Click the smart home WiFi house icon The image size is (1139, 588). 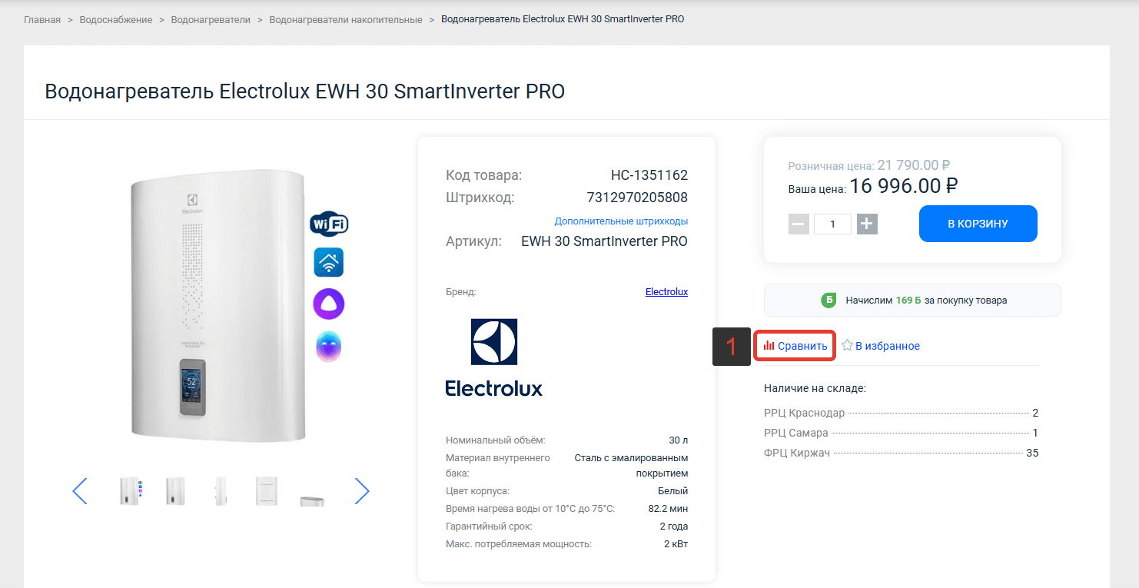point(329,262)
